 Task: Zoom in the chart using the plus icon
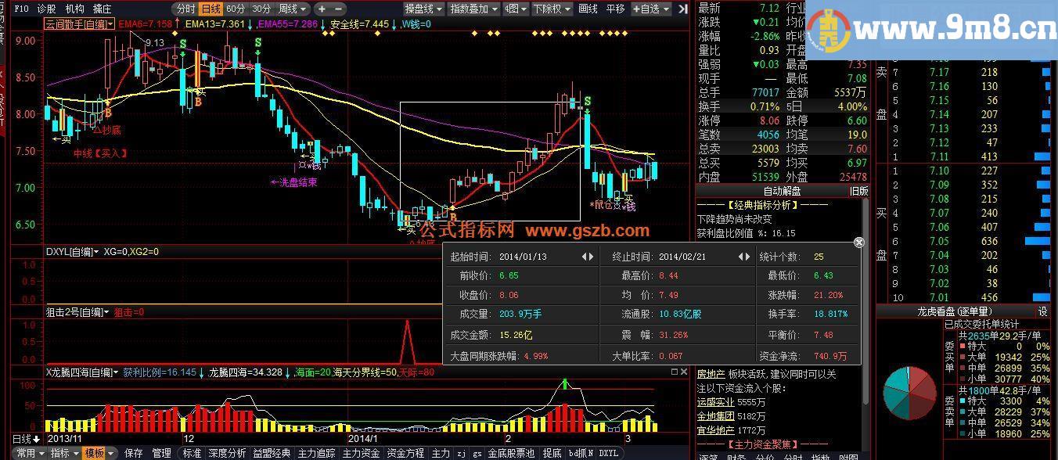tap(322, 9)
